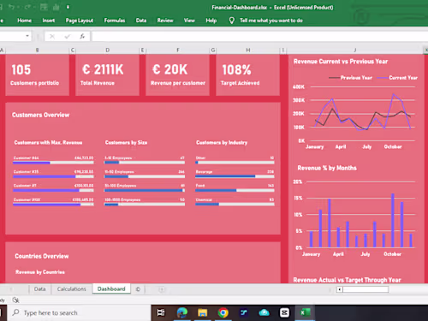Open the Customize Quick Access Toolbar dropdown
The height and width of the screenshot is (321, 428).
(x=68, y=7)
